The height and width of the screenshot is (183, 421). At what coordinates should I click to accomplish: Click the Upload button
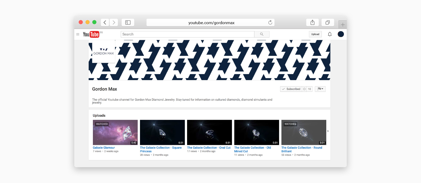(x=315, y=34)
